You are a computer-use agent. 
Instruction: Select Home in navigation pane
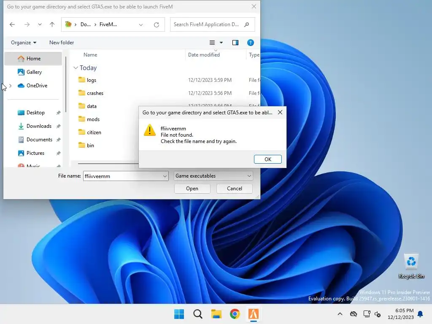tap(33, 59)
